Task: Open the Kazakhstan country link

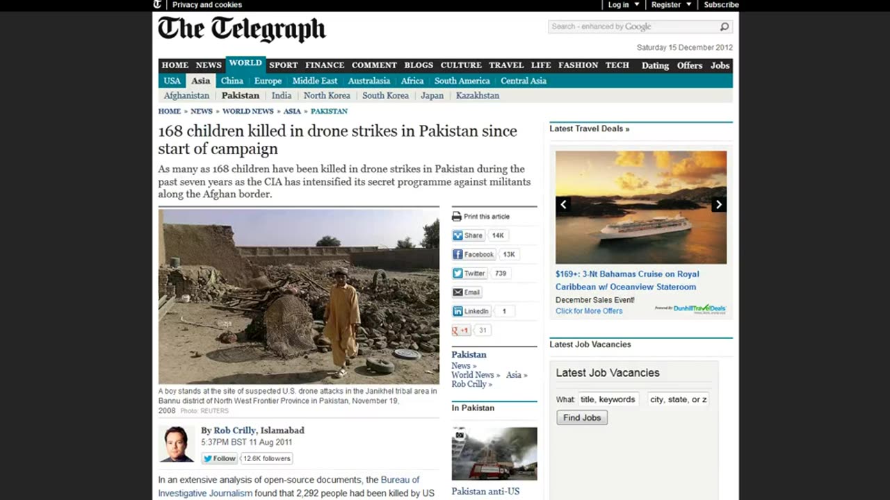Action: [x=478, y=96]
